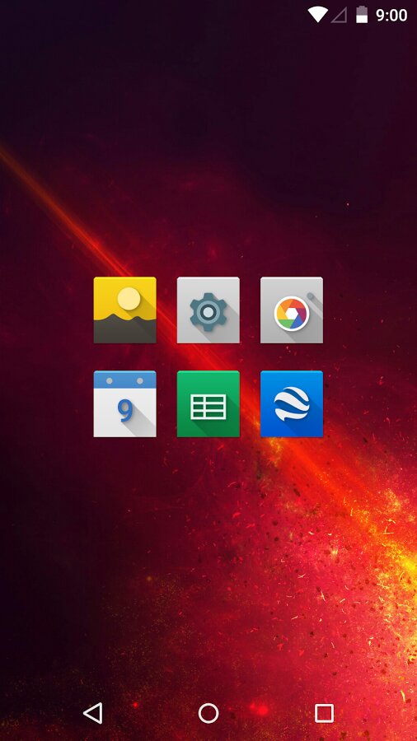Open the Settings gear app

pyautogui.click(x=208, y=310)
